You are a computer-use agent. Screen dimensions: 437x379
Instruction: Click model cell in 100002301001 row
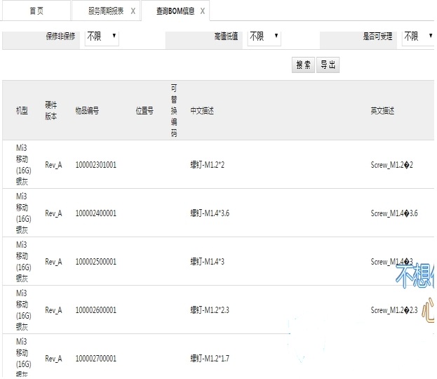click(x=23, y=164)
